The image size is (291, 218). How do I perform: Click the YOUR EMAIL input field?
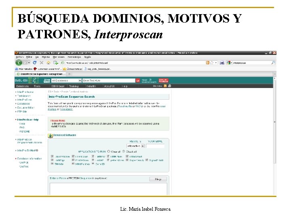click(x=155, y=146)
